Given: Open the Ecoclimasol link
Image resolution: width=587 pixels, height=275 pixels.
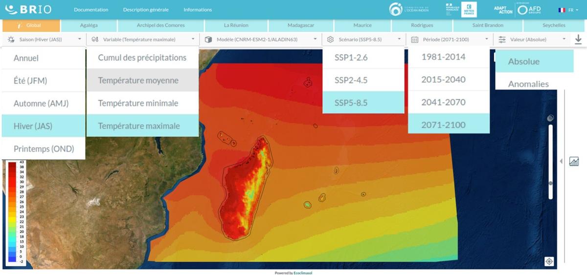Looking at the screenshot, I should [x=303, y=273].
